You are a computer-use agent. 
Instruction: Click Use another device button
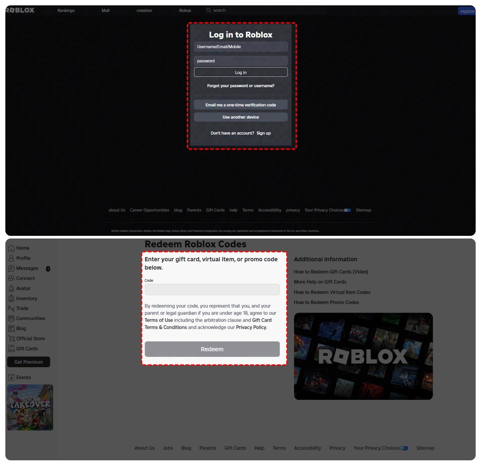pos(241,117)
